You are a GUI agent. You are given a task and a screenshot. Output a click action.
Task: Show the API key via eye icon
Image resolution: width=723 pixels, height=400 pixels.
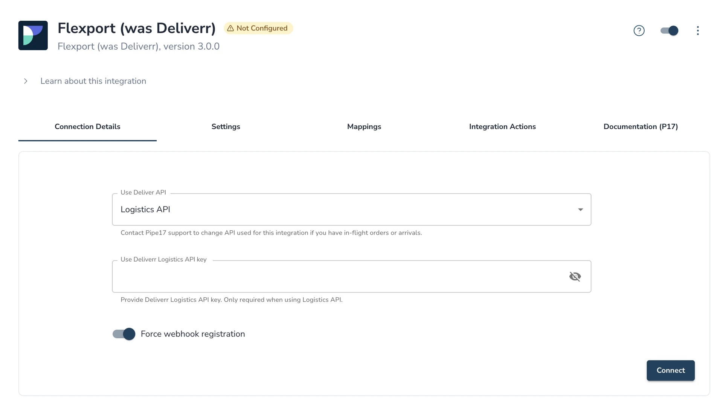point(575,277)
